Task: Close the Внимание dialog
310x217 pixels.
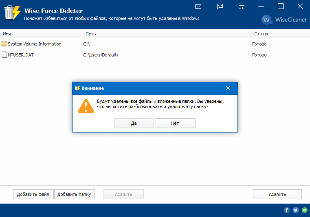Action: (x=228, y=88)
